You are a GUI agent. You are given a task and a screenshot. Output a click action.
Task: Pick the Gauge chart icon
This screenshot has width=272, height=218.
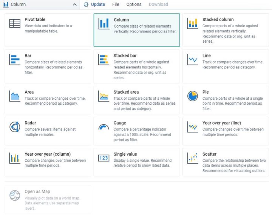104,127
